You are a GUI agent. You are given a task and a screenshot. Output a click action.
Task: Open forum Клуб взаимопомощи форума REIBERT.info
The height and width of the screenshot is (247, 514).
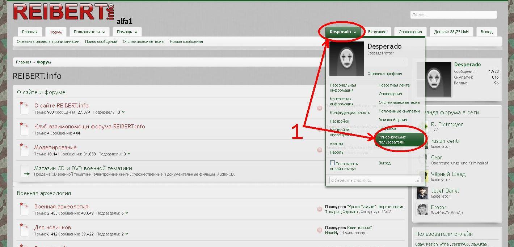click(x=89, y=127)
